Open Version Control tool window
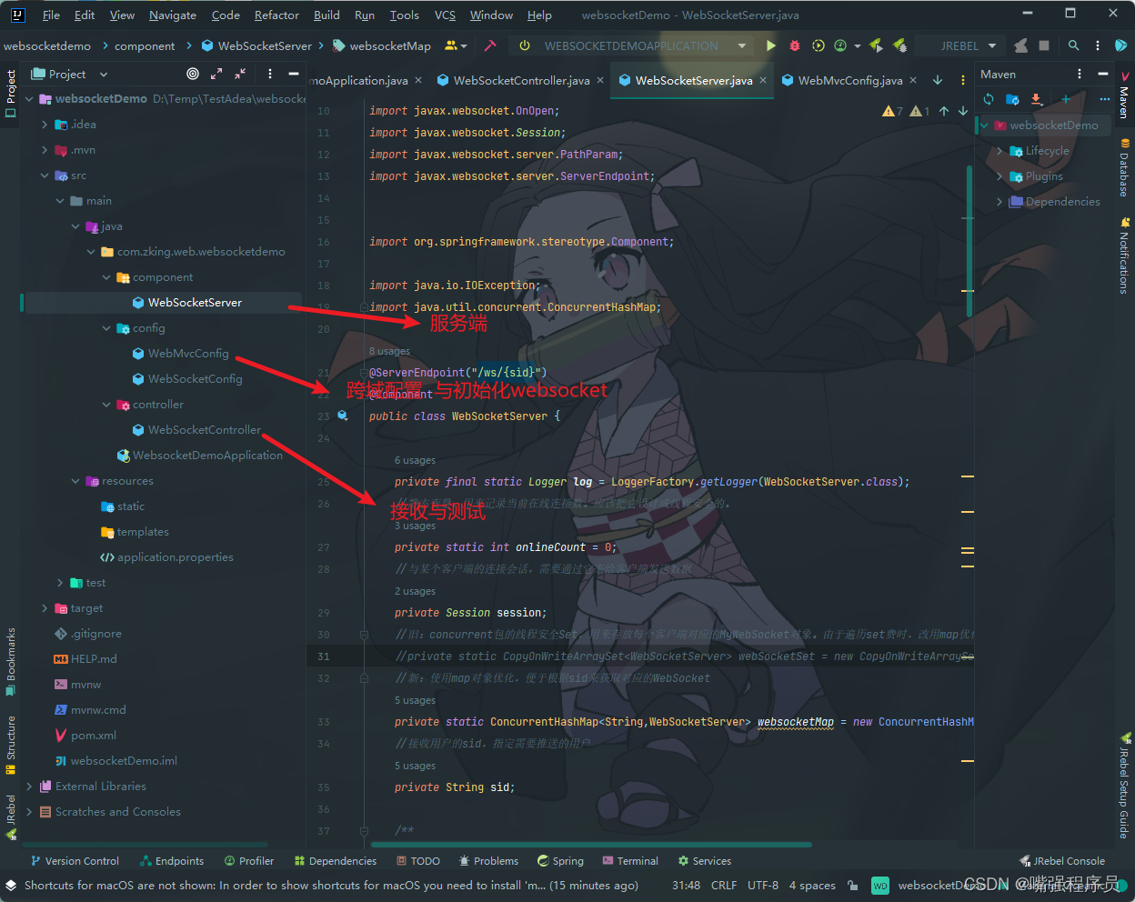 74,860
